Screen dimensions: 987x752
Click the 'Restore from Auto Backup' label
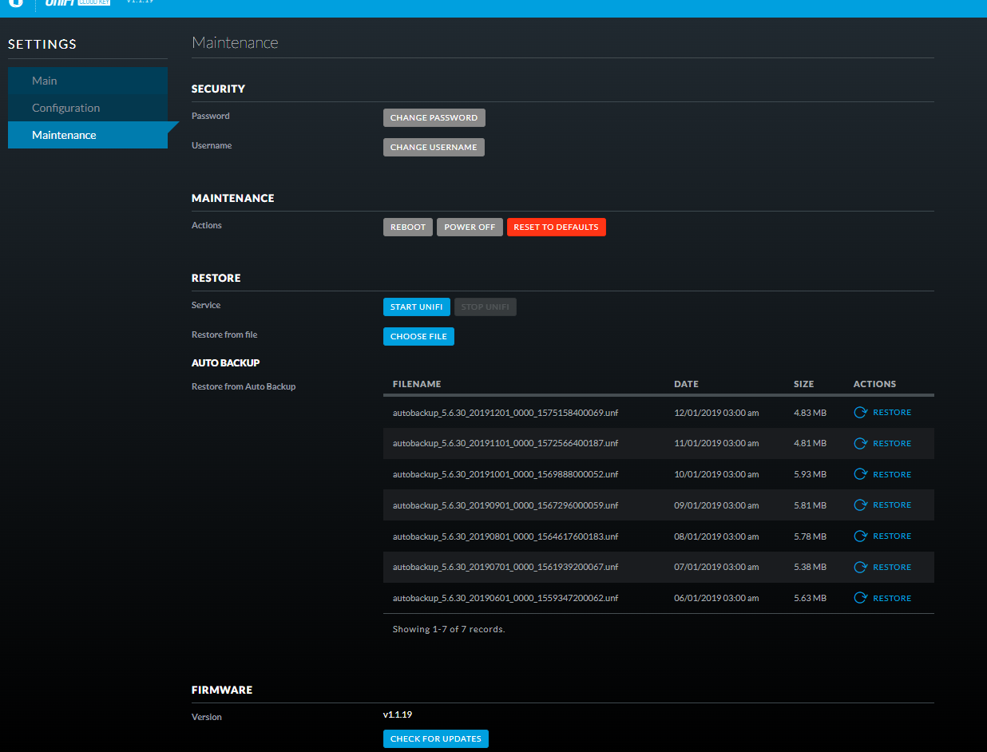[244, 386]
